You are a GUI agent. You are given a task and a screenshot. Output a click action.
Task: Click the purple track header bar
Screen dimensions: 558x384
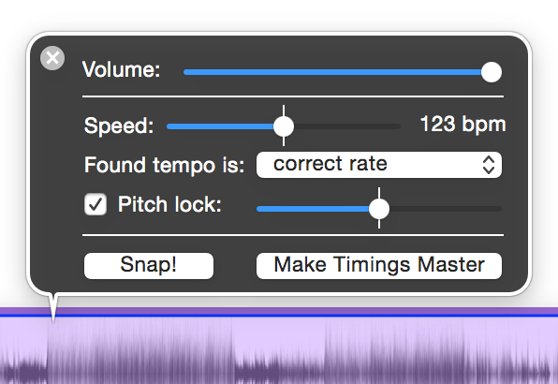coord(279,311)
